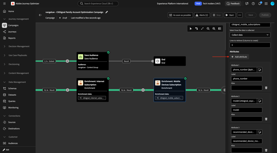Click the Adobe Journey Optimizer logo

[13, 4]
